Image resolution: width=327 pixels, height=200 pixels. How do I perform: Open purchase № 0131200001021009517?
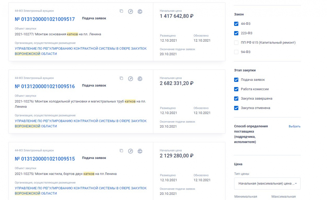pyautogui.click(x=45, y=19)
